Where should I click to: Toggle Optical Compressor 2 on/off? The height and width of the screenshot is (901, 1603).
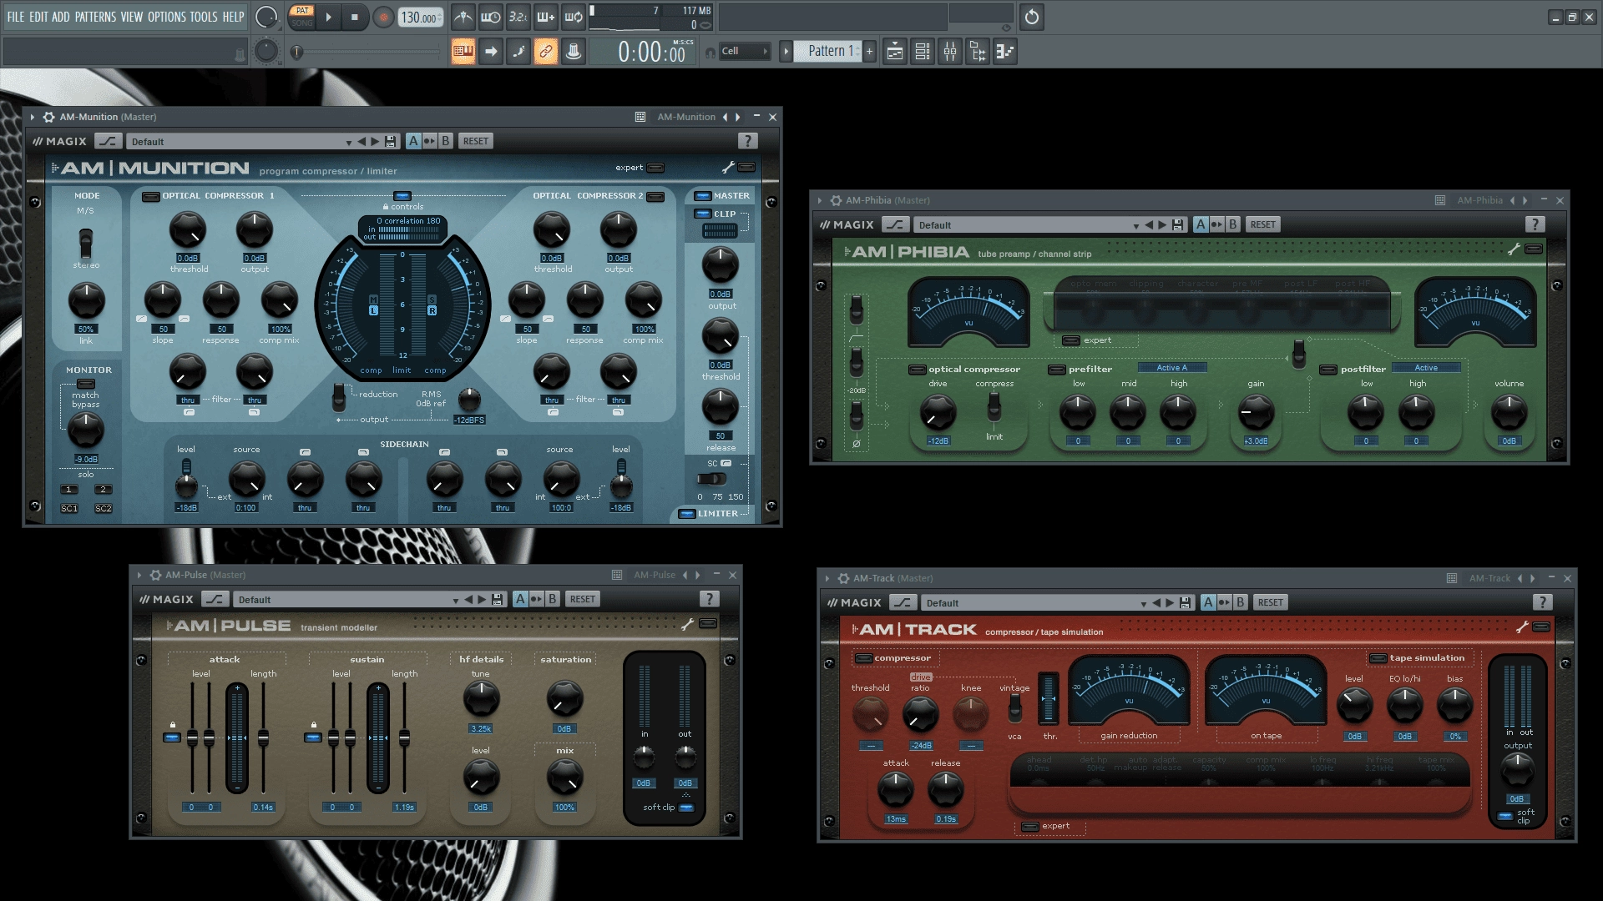(655, 197)
